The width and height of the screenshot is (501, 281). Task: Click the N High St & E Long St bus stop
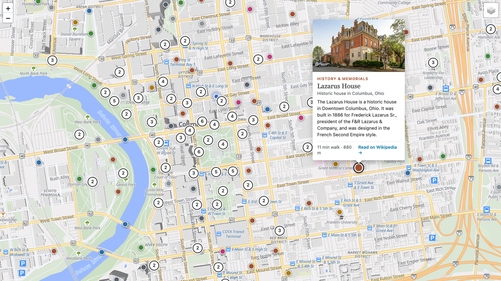189,86
